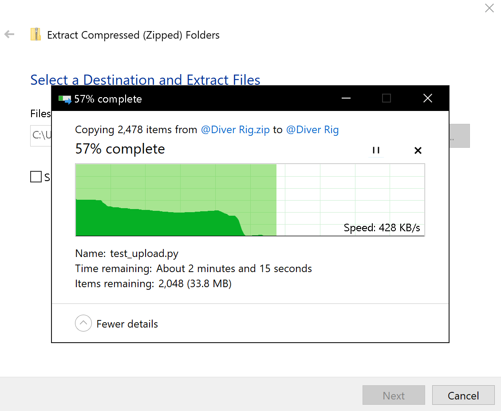The height and width of the screenshot is (411, 501).
Task: Click 'Select a Destination and Extract Files' heading
Action: tap(146, 79)
